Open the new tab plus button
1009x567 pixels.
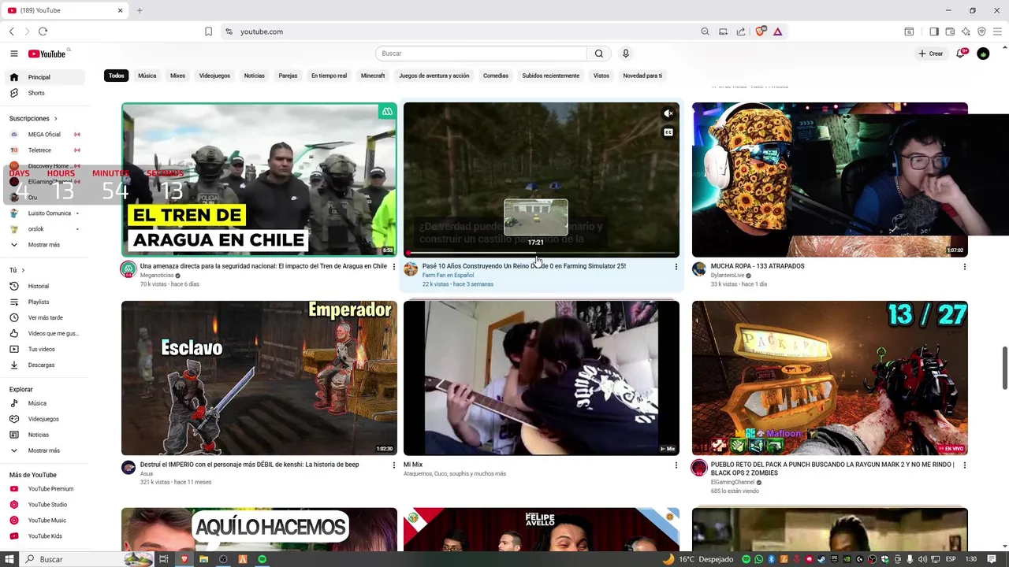coord(140,10)
